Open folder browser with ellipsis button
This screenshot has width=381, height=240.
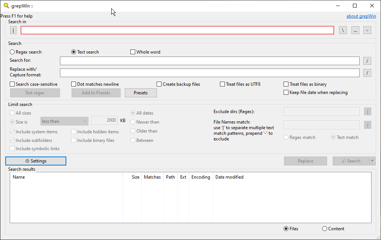click(355, 30)
